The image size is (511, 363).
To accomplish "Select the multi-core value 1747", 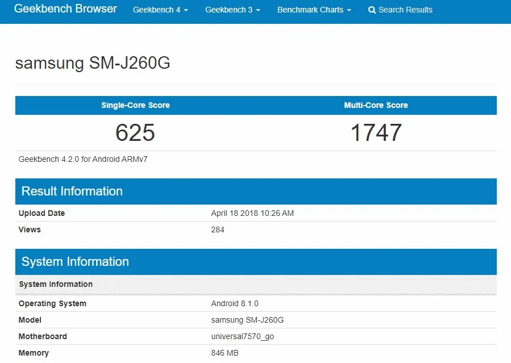I will [376, 132].
